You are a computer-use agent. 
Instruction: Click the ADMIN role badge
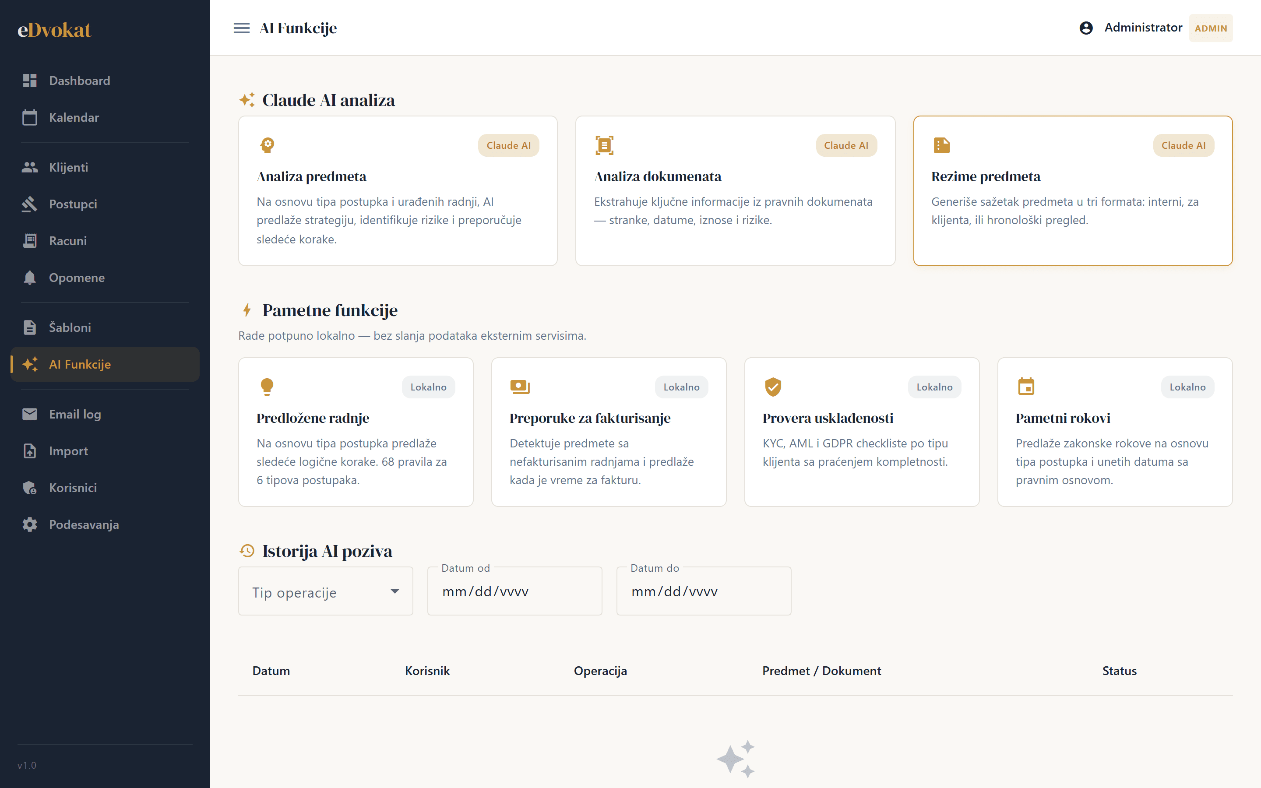[x=1211, y=28]
